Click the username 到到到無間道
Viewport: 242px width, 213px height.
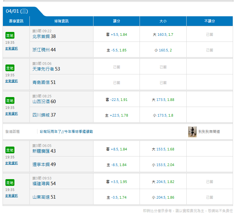pyautogui.click(x=209, y=132)
